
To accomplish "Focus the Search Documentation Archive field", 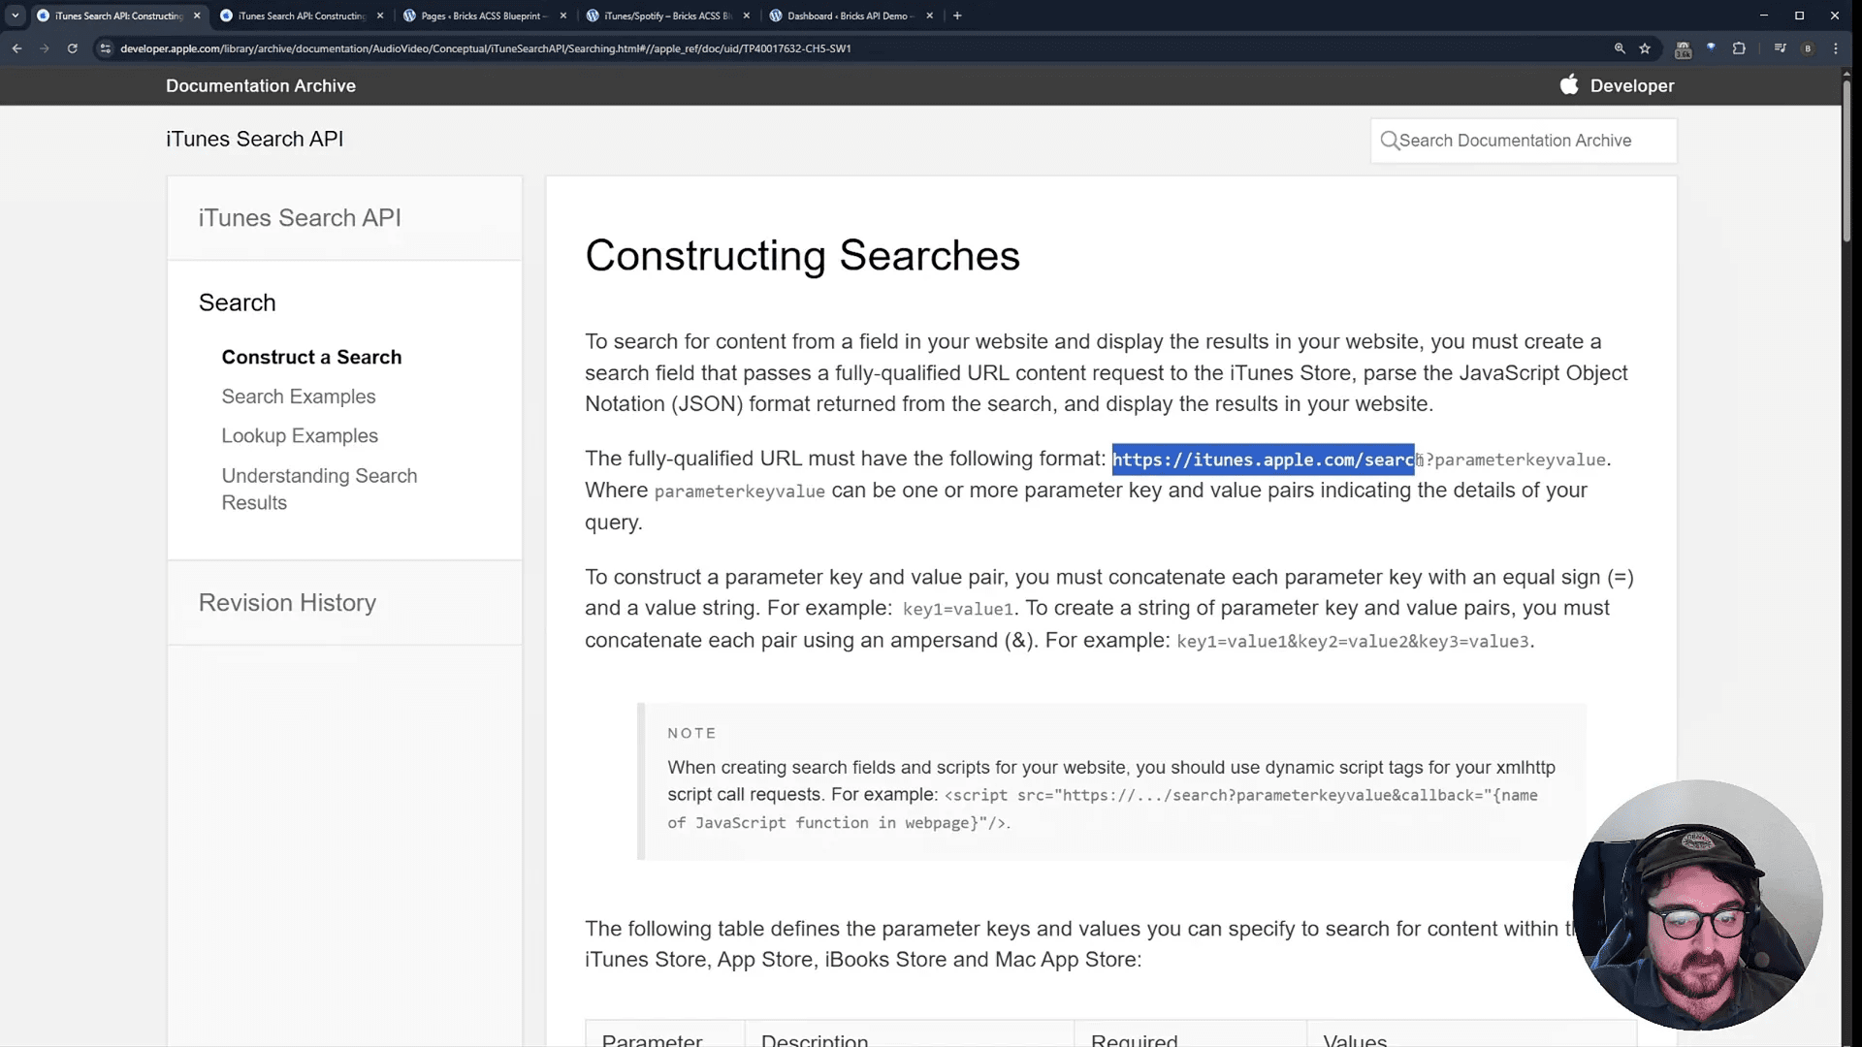I will point(1524,141).
